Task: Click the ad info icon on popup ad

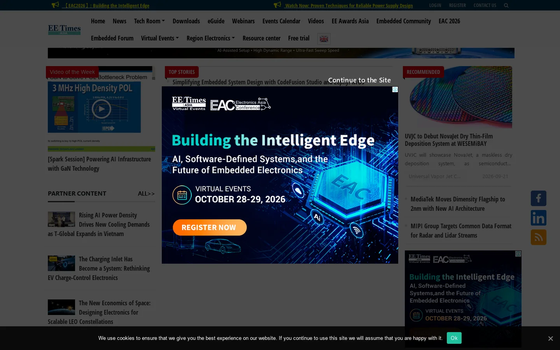Action: click(x=395, y=89)
